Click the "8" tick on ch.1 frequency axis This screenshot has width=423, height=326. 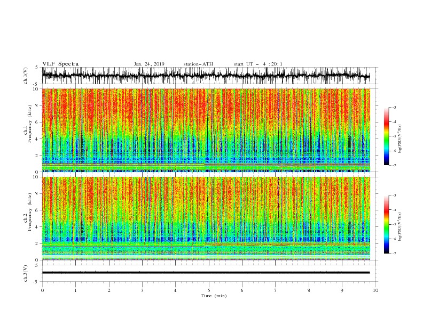pyautogui.click(x=36, y=105)
